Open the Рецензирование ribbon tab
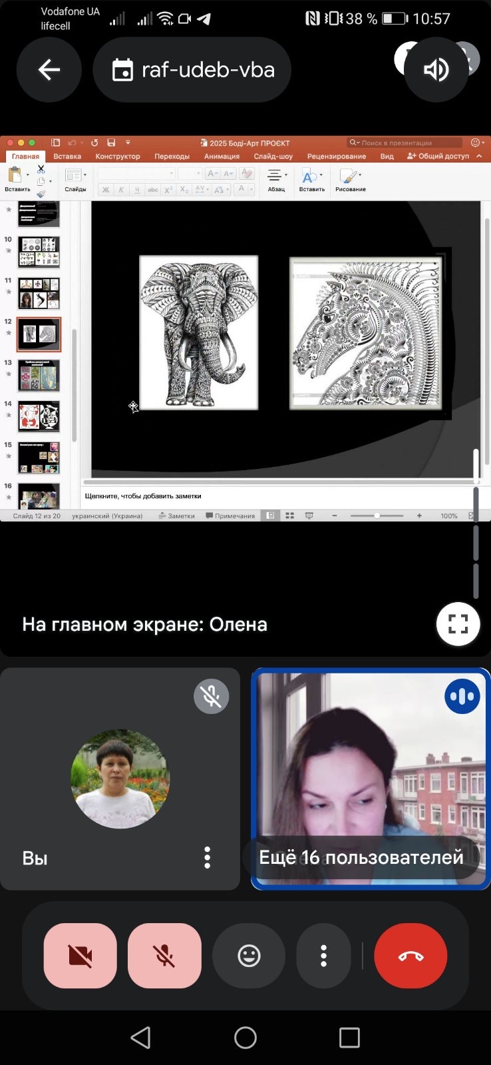 tap(337, 157)
